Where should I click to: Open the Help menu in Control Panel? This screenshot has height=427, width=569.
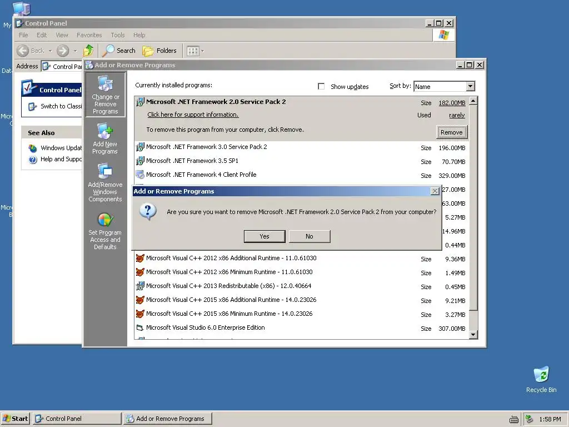coord(139,35)
